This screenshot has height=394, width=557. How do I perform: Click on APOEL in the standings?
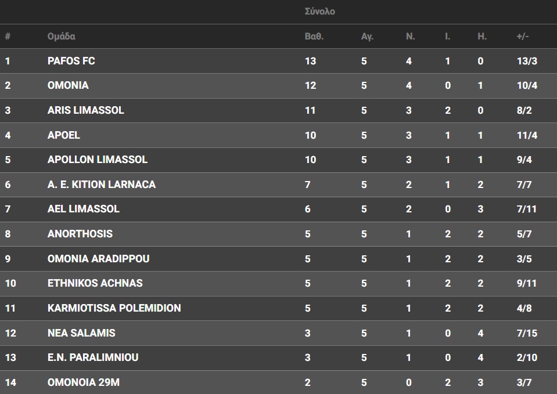[x=63, y=135]
